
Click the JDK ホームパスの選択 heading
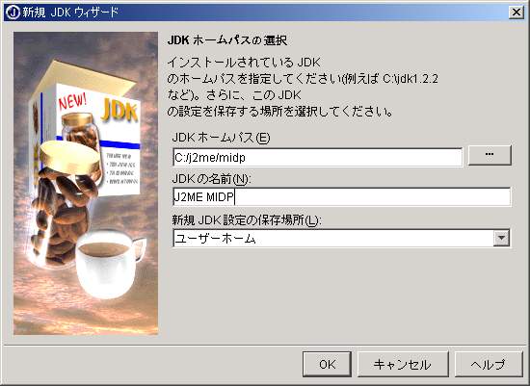pos(227,40)
